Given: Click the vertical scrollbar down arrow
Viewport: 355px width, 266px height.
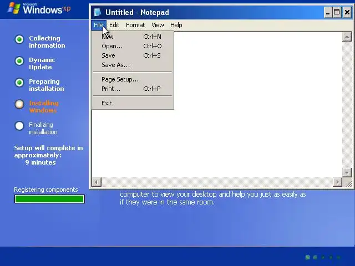Looking at the screenshot, I should click(x=347, y=172).
